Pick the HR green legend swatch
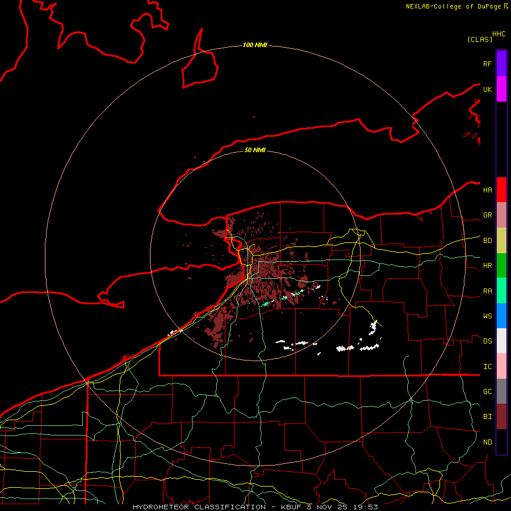The image size is (511, 511). coord(501,266)
